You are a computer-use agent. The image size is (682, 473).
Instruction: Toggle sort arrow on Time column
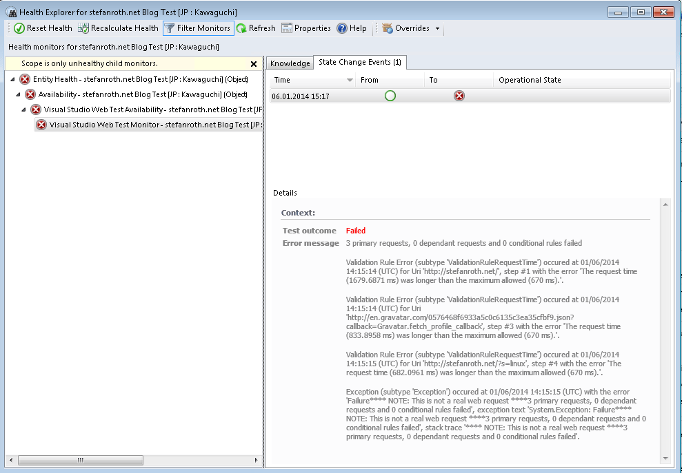pos(350,81)
